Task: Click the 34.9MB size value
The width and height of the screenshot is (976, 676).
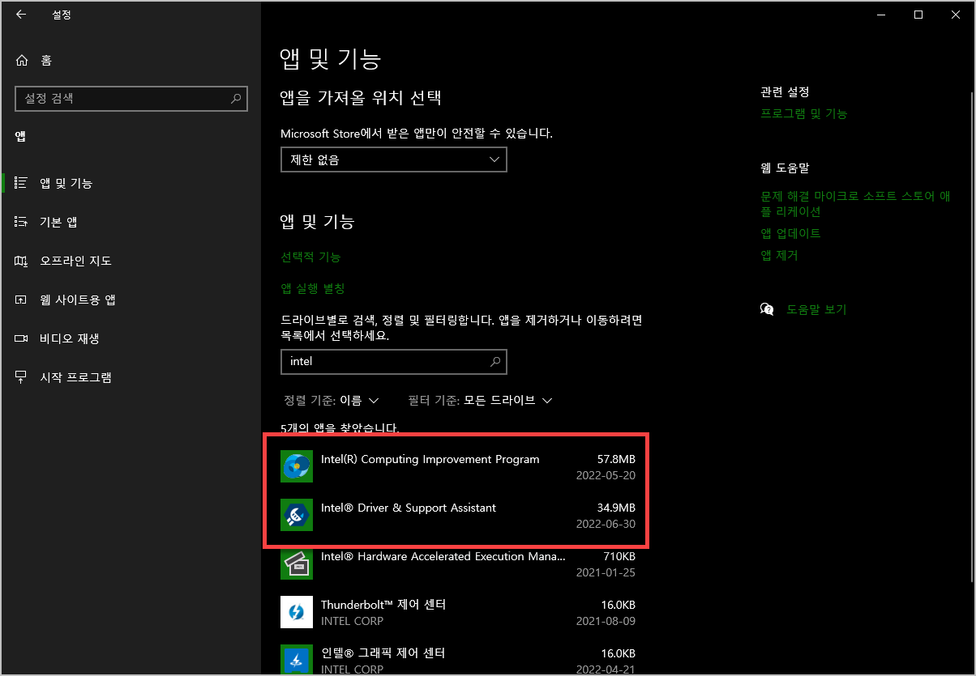Action: click(x=616, y=508)
